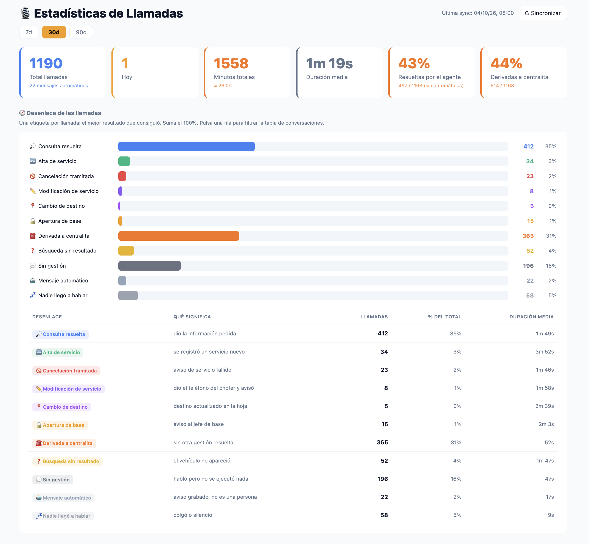Click the Cambio de destino table tag
Viewport: 589px width, 544px height.
(x=62, y=407)
